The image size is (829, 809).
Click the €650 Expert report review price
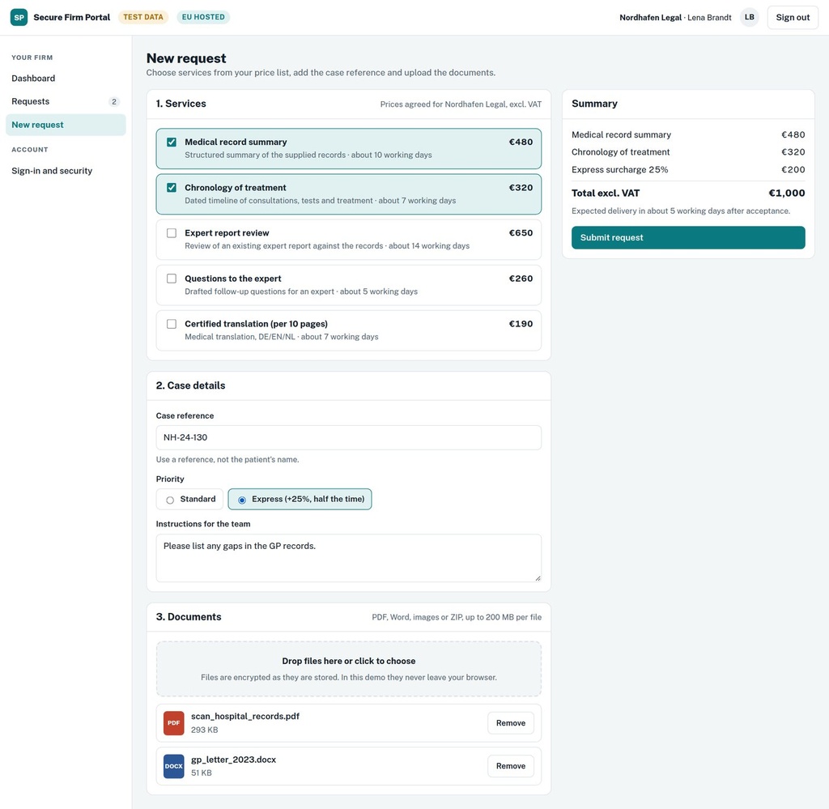click(x=521, y=233)
